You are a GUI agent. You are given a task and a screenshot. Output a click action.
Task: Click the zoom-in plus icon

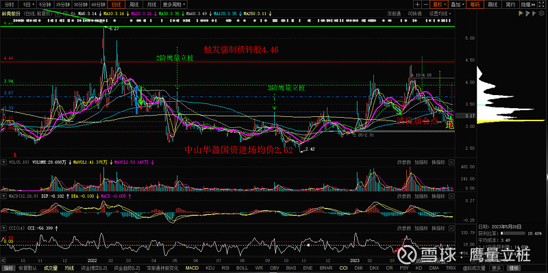418,5
